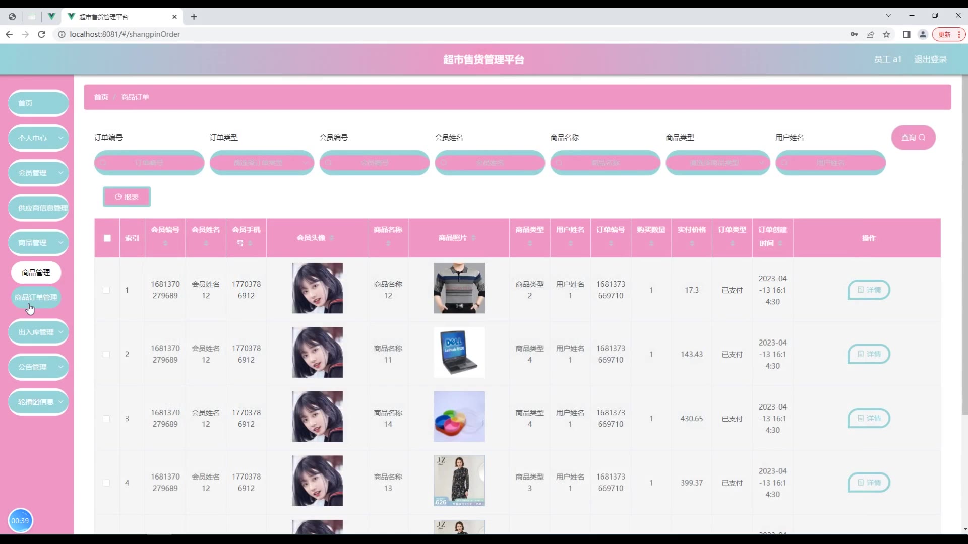Sort by 会员头像 column arrows
Image resolution: width=968 pixels, height=544 pixels.
pyautogui.click(x=332, y=238)
